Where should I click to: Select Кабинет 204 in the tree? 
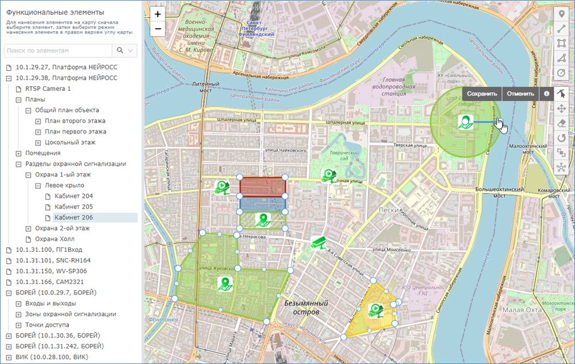(74, 196)
